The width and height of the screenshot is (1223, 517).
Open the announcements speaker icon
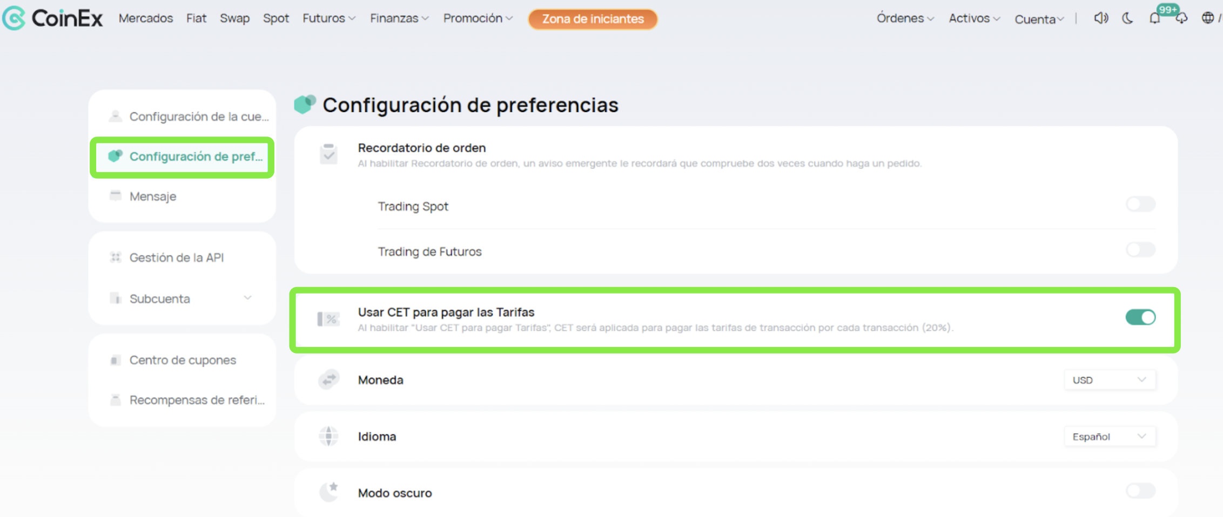click(1101, 18)
